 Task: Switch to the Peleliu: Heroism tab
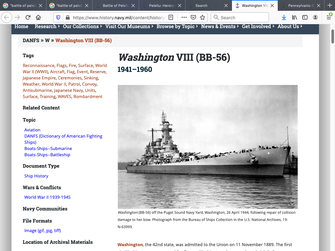click(162, 6)
